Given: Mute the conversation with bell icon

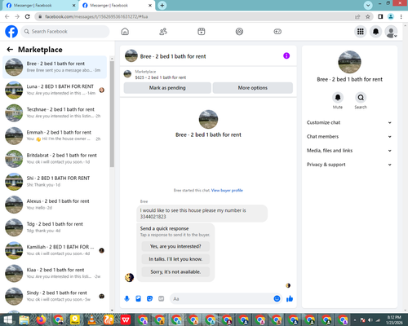Looking at the screenshot, I should tap(338, 97).
